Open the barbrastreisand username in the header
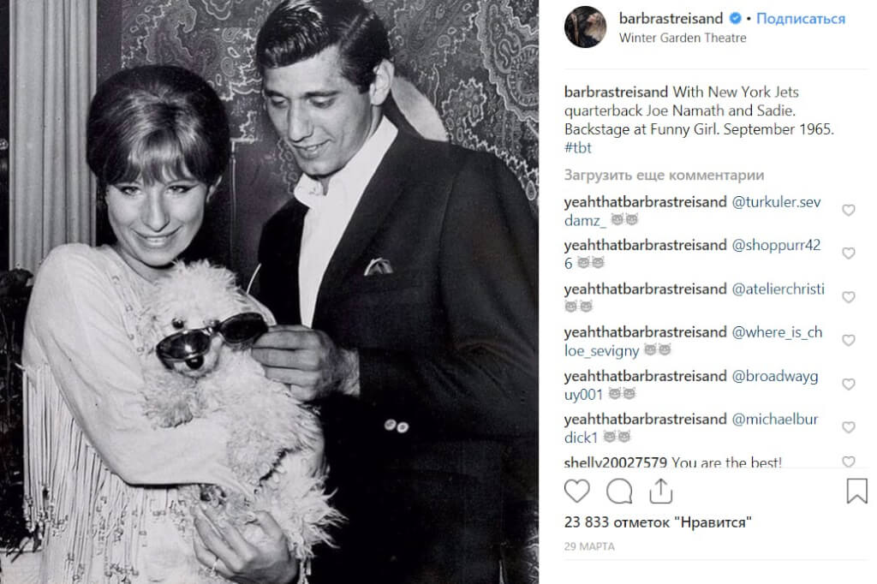The height and width of the screenshot is (584, 877). click(671, 19)
